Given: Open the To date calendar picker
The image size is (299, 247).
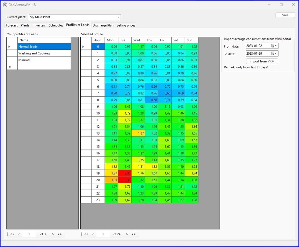Looking at the screenshot, I should coord(272,54).
